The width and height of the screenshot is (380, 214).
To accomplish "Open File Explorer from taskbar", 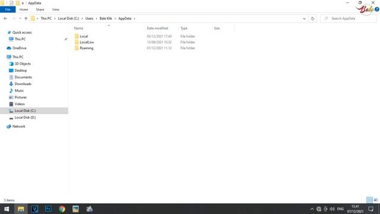I will point(21,209).
